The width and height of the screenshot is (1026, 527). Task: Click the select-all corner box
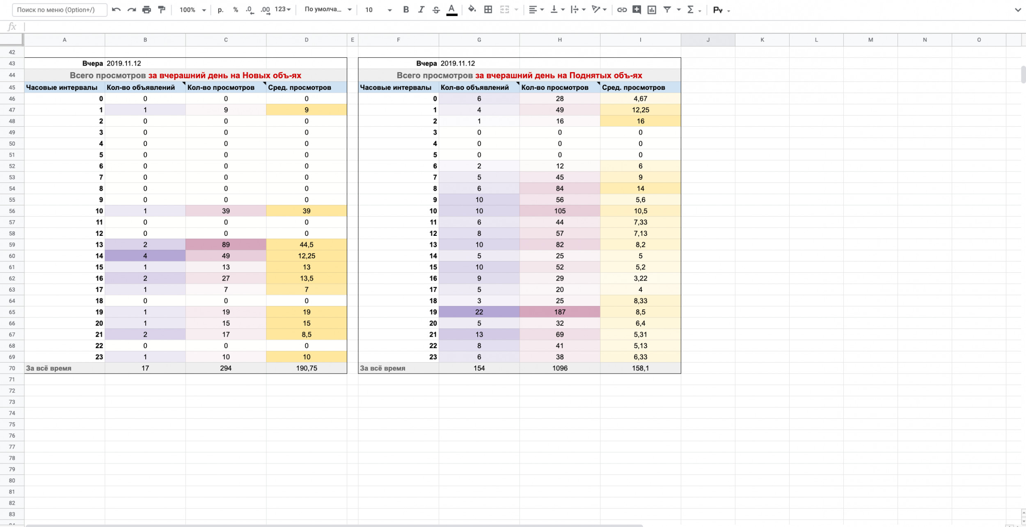(11, 40)
